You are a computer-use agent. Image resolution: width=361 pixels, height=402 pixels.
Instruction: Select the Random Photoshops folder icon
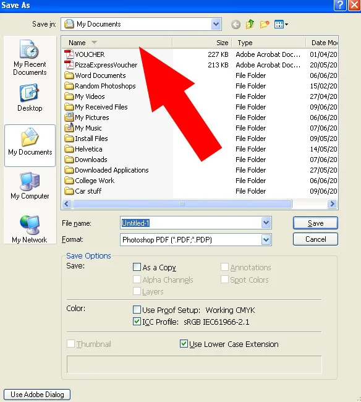69,86
